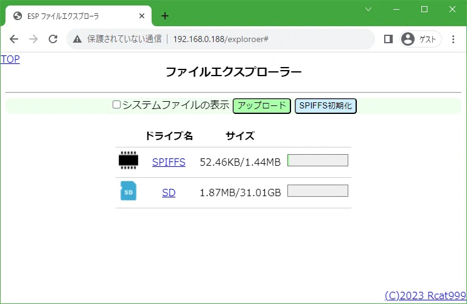Click the 1.87MB/31.01GB size text
Viewport: 467px width, 304px height.
(x=240, y=193)
